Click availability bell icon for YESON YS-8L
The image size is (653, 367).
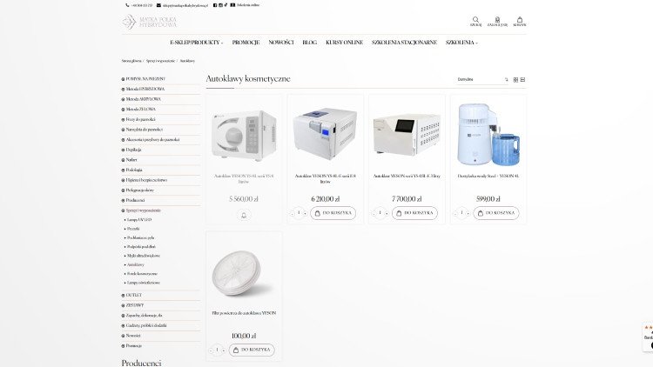coord(244,215)
